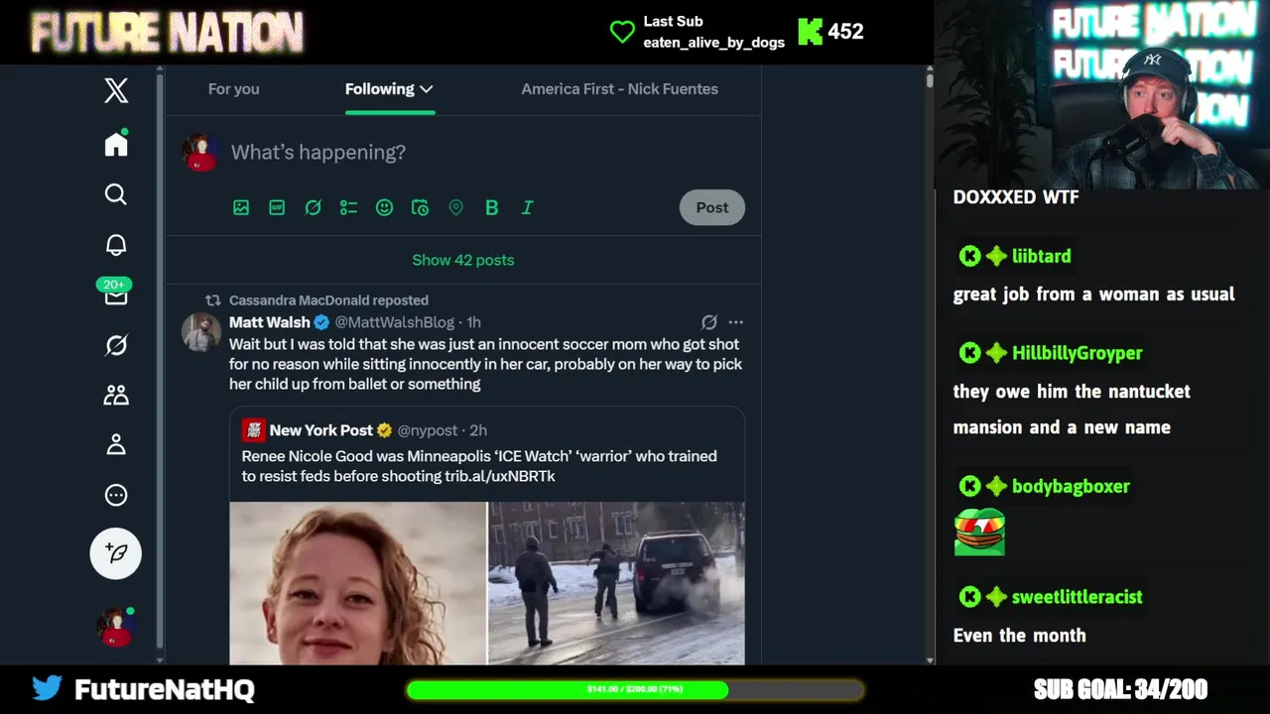
Task: Open the Communities people icon
Action: pyautogui.click(x=116, y=395)
